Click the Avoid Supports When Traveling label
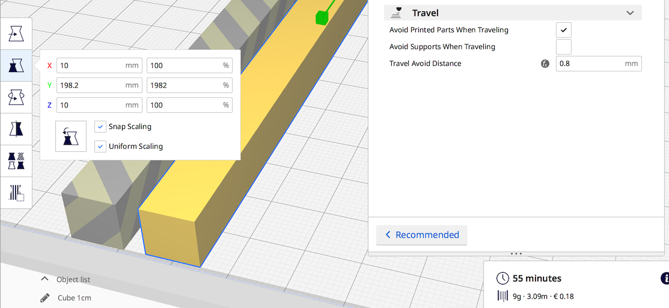 442,47
